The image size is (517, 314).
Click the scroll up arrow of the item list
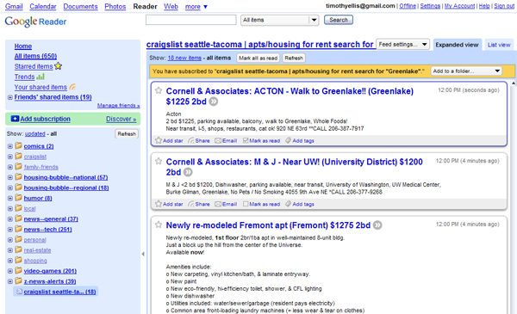coord(514,83)
